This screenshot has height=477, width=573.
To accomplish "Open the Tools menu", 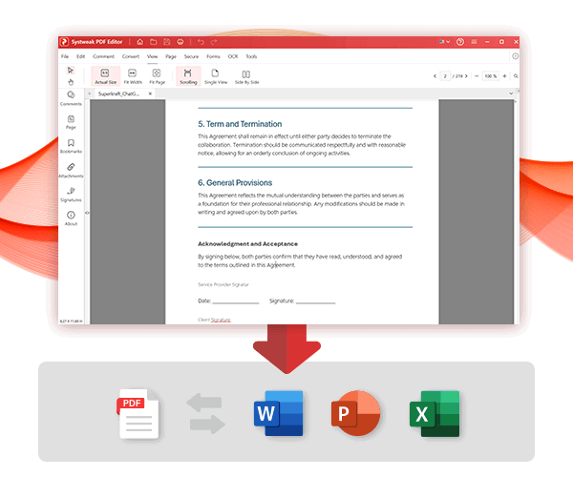I will 251,56.
